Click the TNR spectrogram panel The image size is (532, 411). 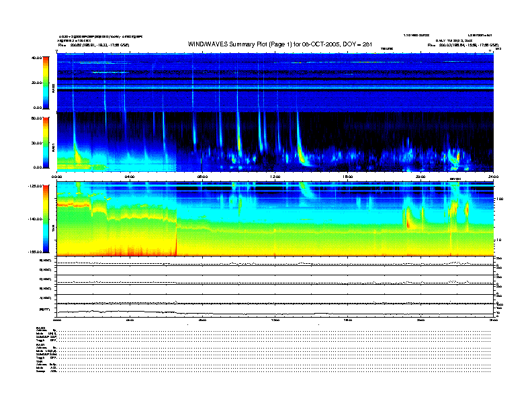coord(275,219)
